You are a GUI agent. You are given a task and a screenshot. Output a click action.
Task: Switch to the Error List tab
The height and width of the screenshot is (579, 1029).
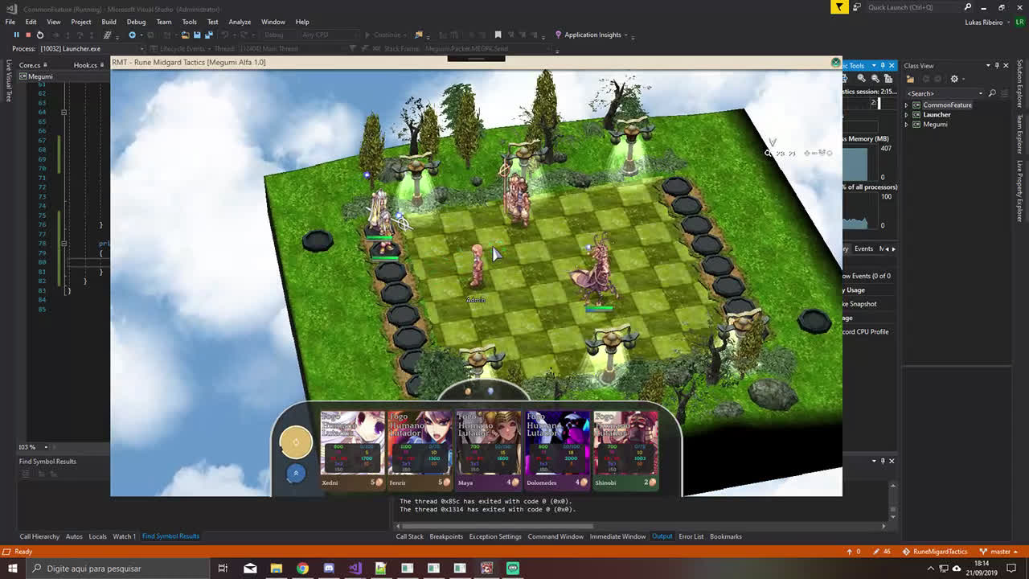point(691,536)
